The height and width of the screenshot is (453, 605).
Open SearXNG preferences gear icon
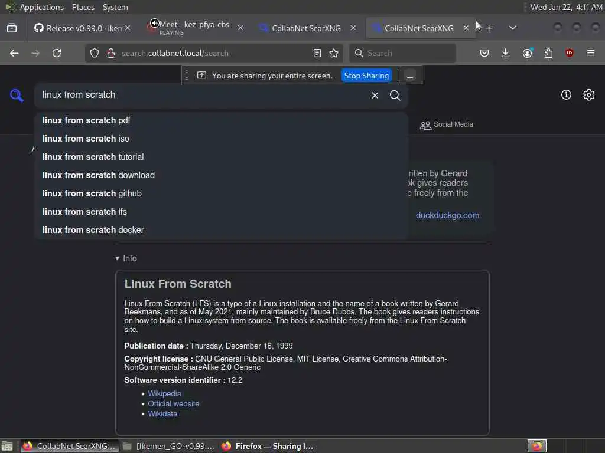pos(589,95)
